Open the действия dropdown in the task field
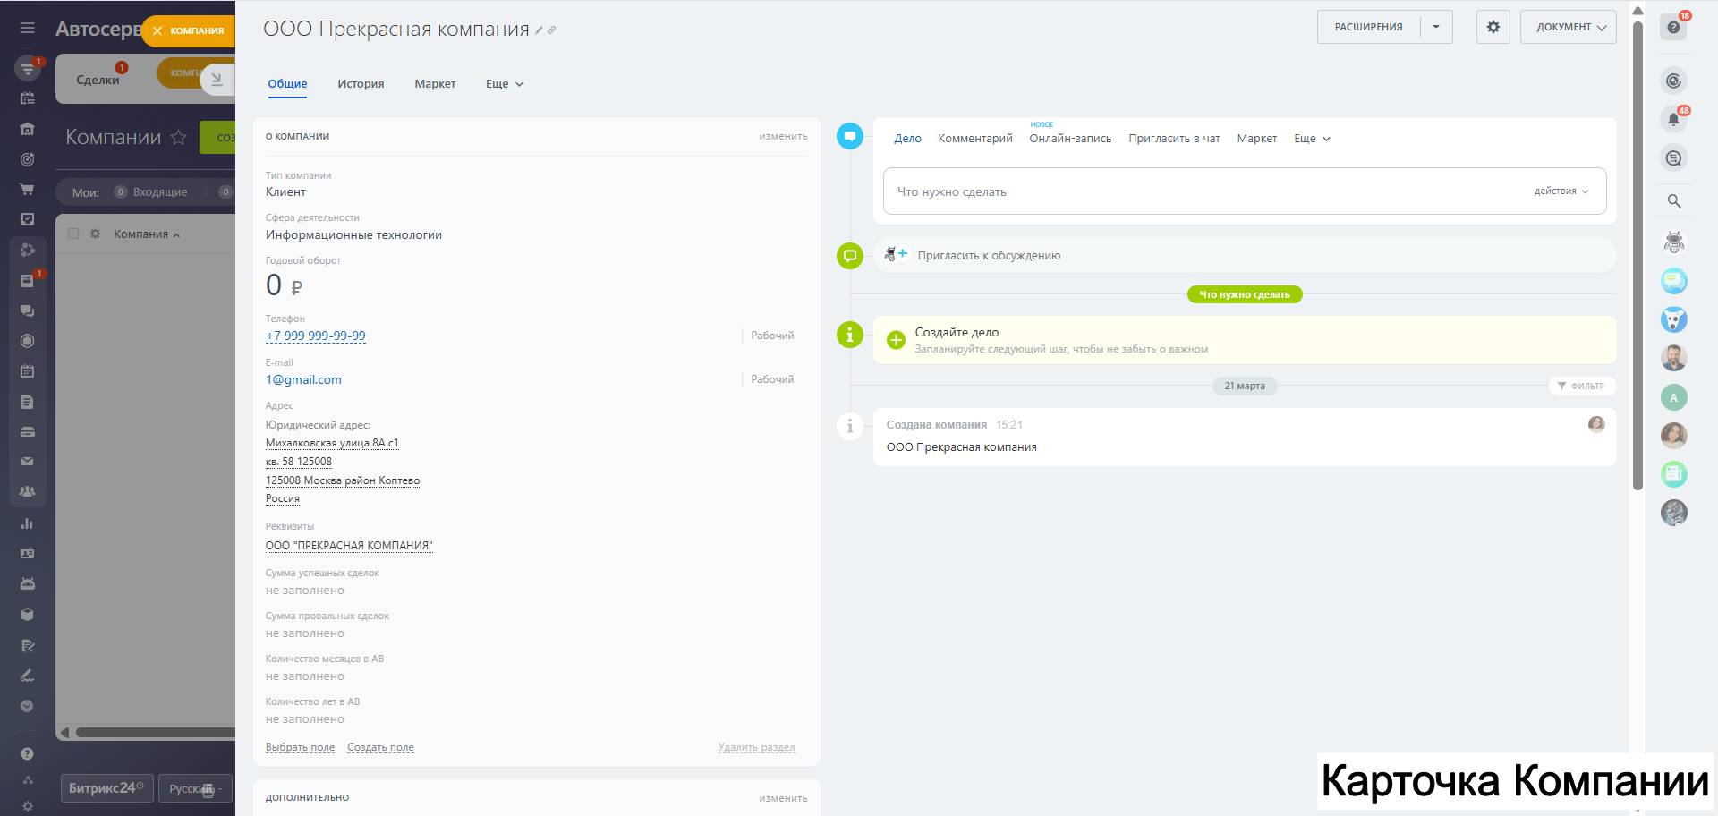Image resolution: width=1718 pixels, height=816 pixels. tap(1561, 191)
